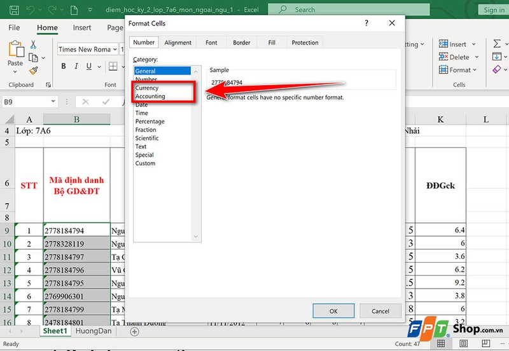
Task: Switch to the Font tab in dialog
Action: [211, 43]
